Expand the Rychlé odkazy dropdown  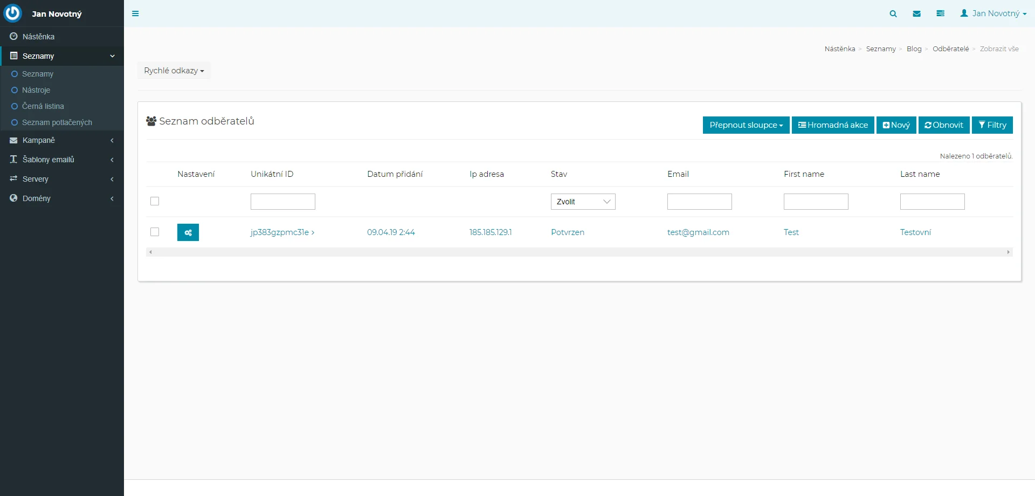(174, 71)
